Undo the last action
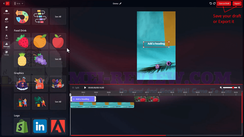 click(210, 3)
